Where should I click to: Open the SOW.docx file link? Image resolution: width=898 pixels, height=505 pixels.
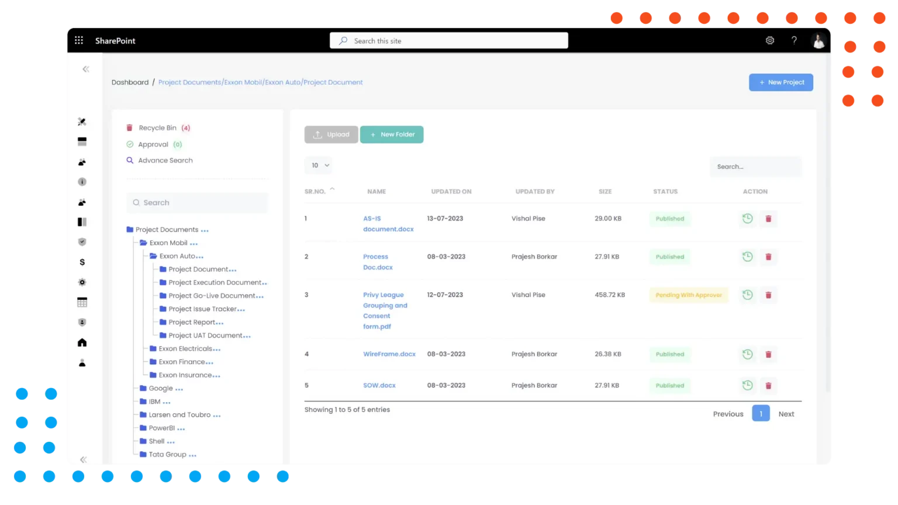pos(379,385)
